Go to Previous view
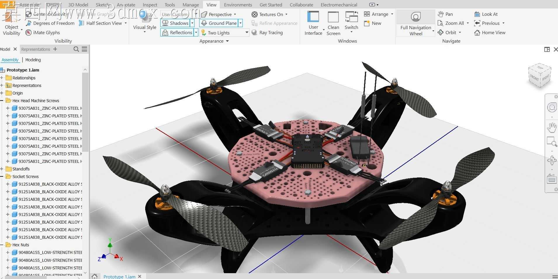This screenshot has height=279, width=558. pyautogui.click(x=487, y=23)
